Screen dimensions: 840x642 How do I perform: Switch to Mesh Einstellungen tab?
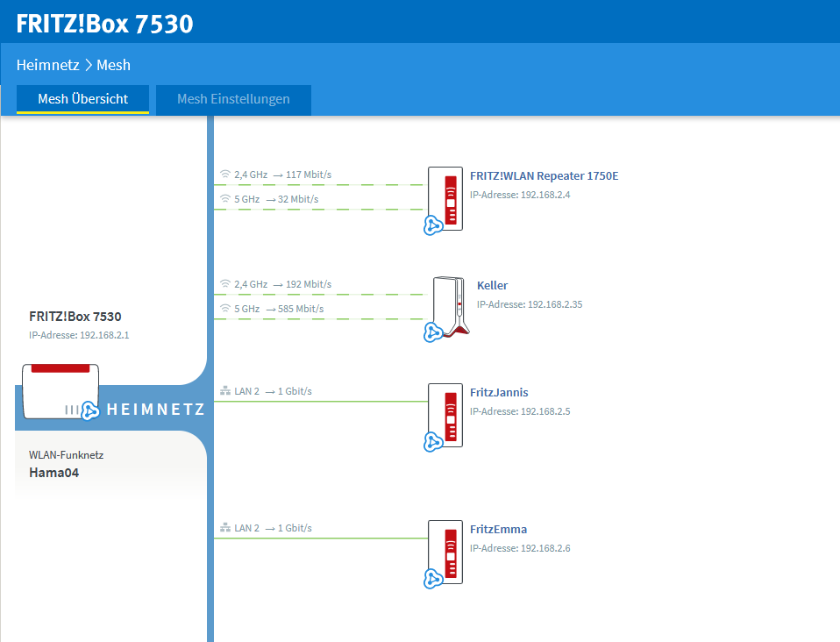pos(233,99)
